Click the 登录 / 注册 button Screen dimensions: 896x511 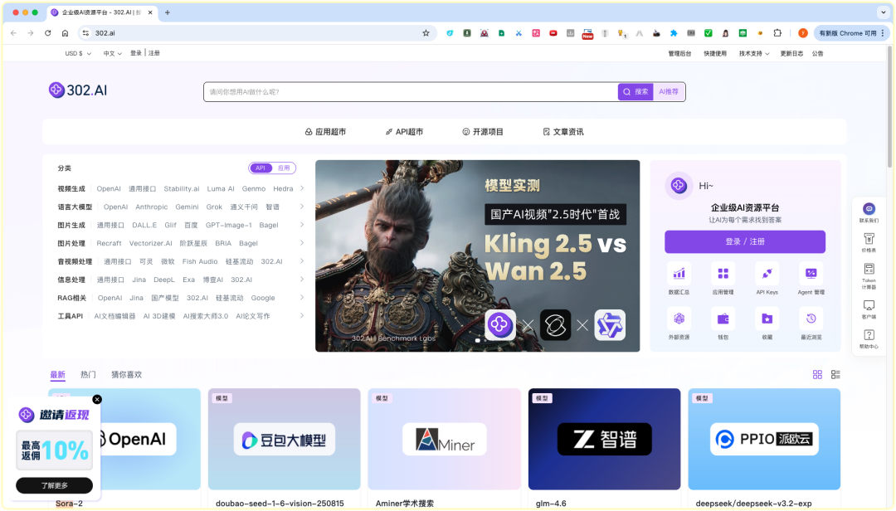coord(744,241)
